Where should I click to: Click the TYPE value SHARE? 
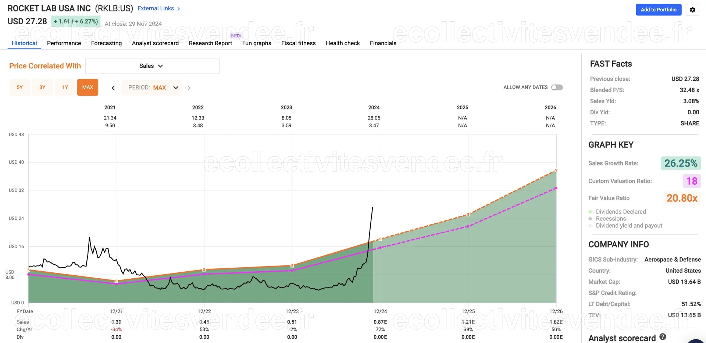tap(690, 124)
